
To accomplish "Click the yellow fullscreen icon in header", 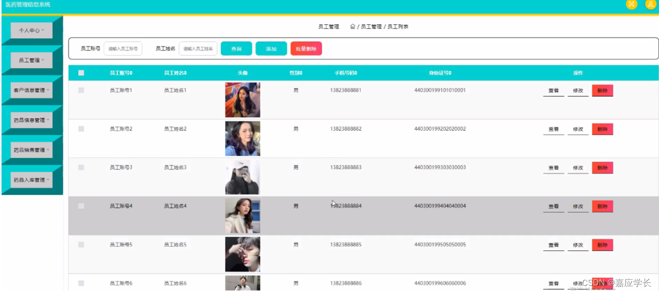I will [x=631, y=5].
